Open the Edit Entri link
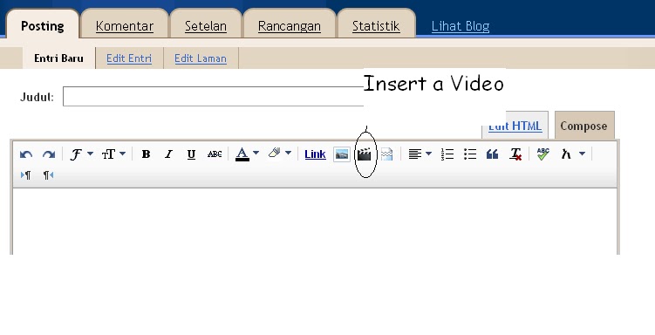The width and height of the screenshot is (655, 335). click(129, 58)
